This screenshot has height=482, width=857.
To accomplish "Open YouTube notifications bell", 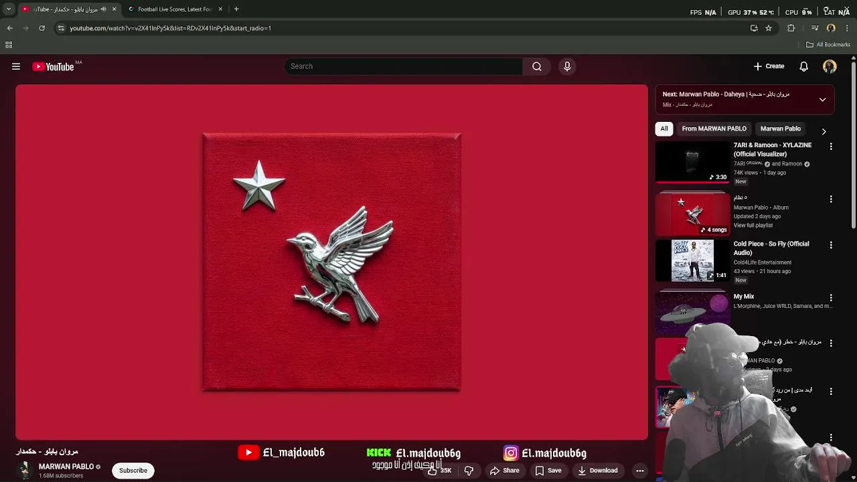I will click(x=803, y=66).
